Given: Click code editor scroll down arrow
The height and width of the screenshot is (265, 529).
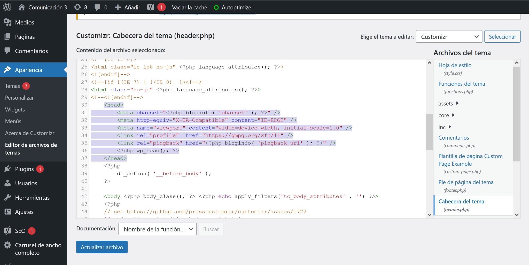Looking at the screenshot, I should tap(429, 215).
